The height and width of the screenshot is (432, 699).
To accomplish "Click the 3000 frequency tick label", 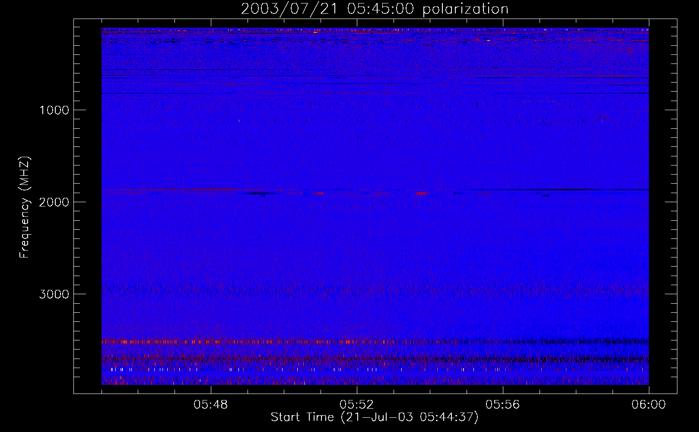I will 54,294.
